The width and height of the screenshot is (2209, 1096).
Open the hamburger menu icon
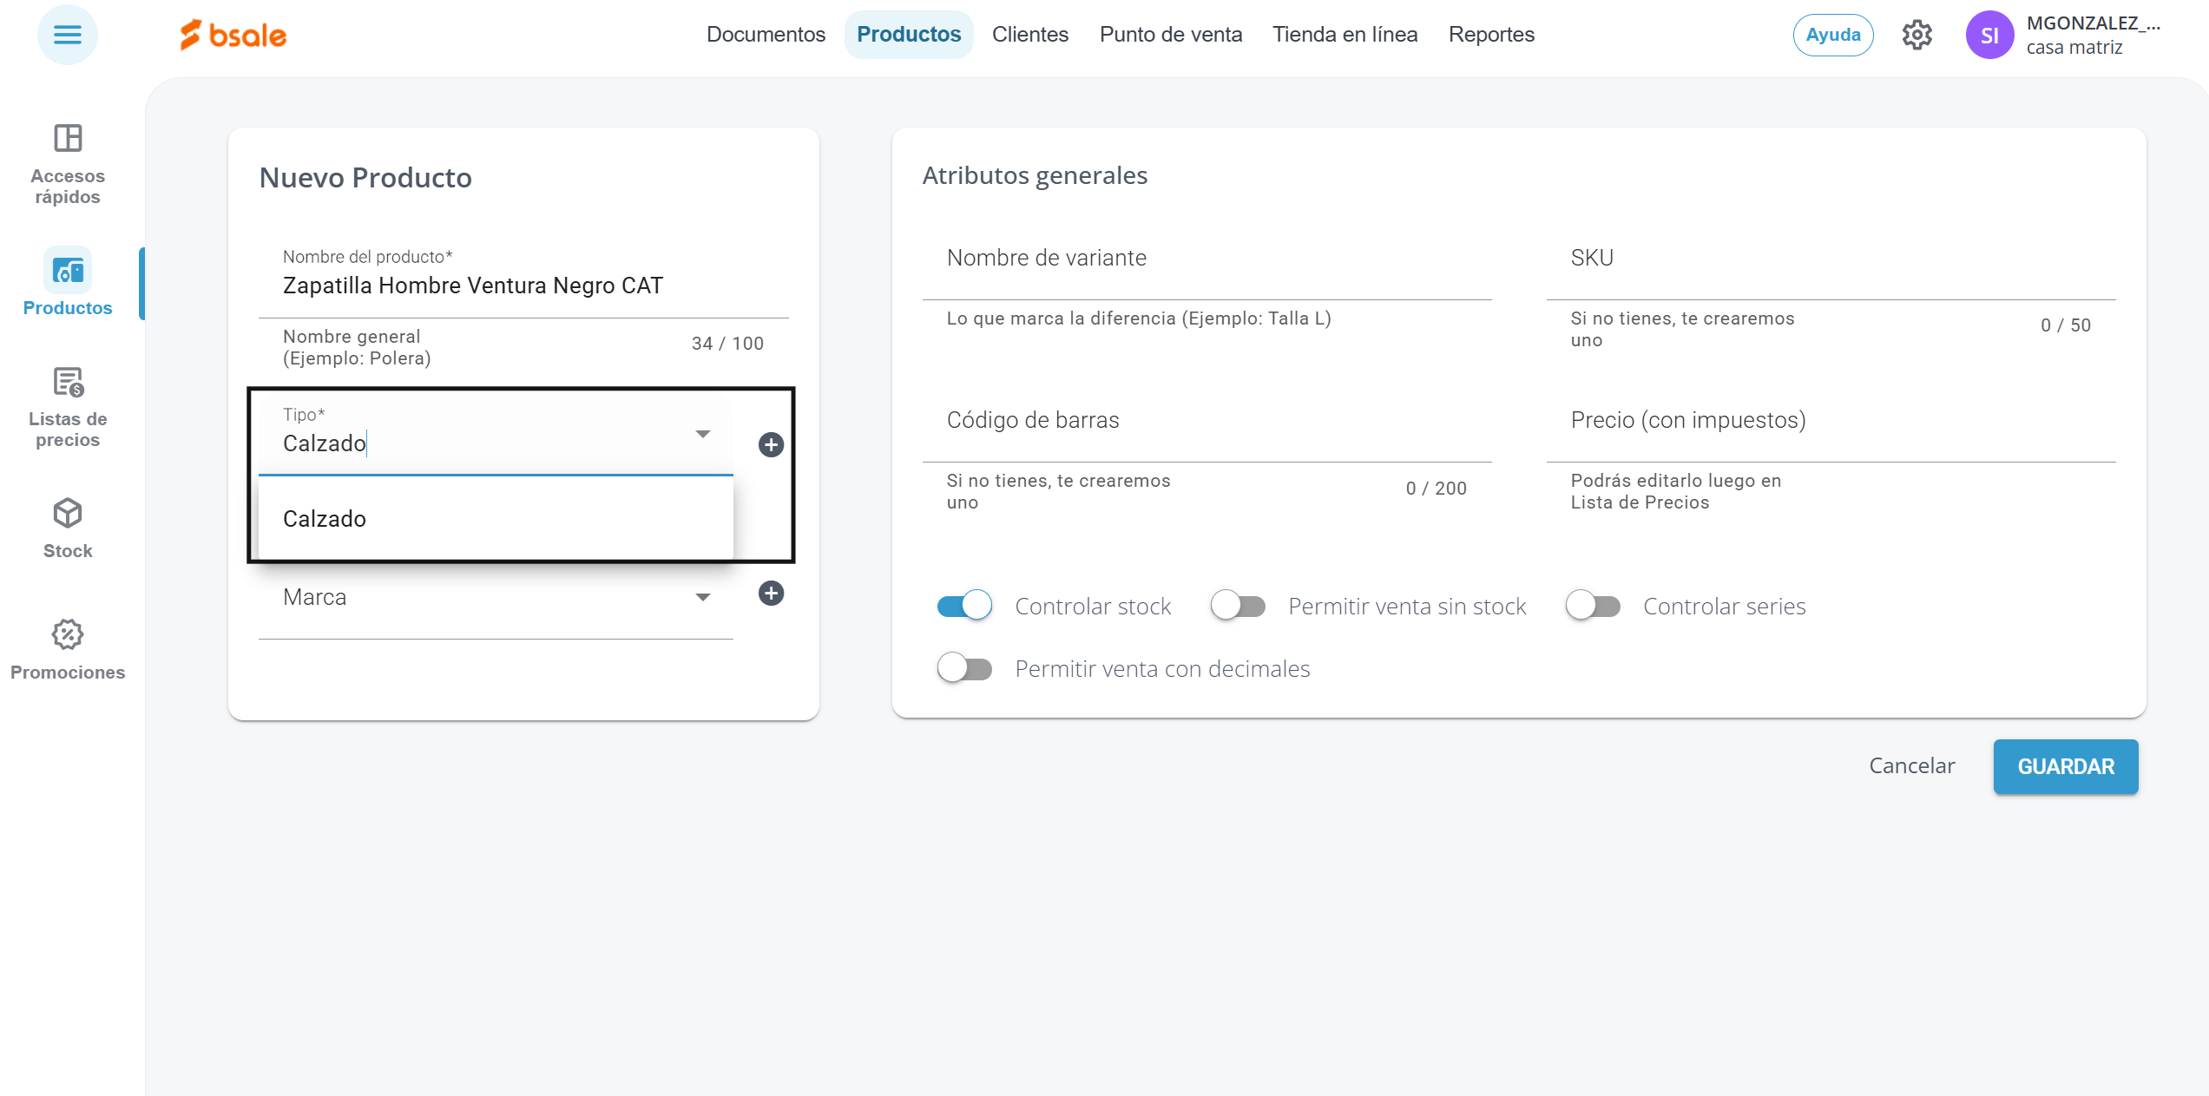tap(67, 35)
